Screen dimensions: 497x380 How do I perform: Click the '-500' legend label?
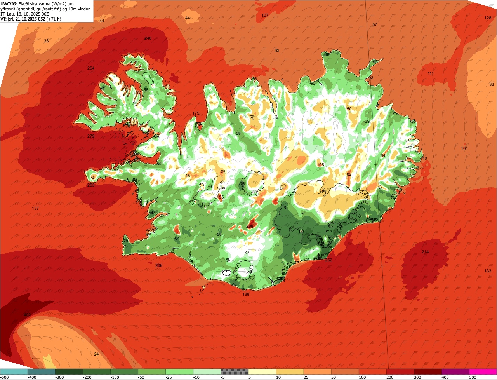point(4,377)
